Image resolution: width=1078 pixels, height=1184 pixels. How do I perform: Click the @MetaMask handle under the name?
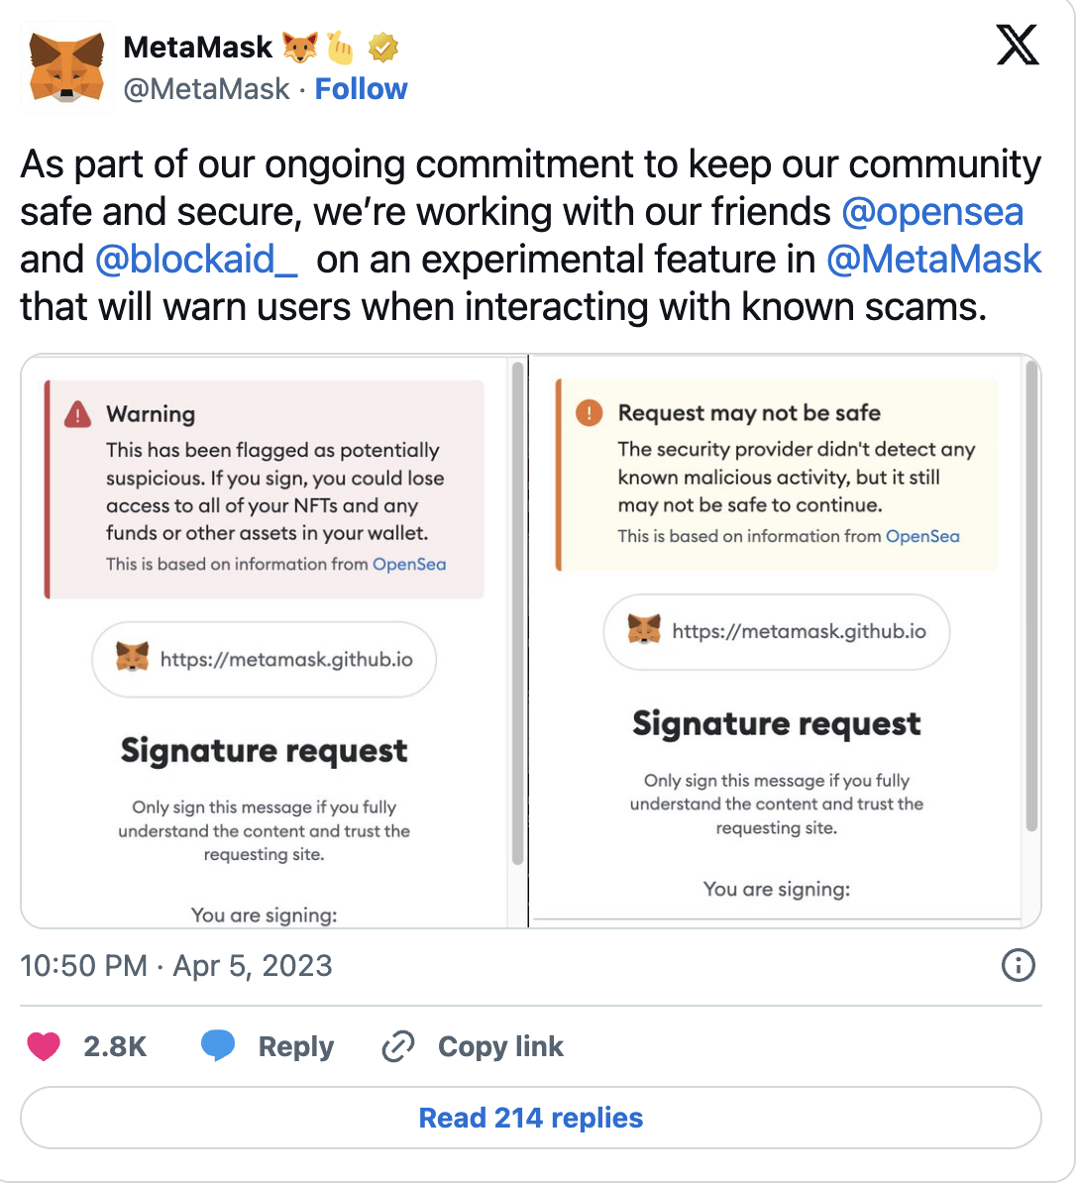click(x=206, y=89)
